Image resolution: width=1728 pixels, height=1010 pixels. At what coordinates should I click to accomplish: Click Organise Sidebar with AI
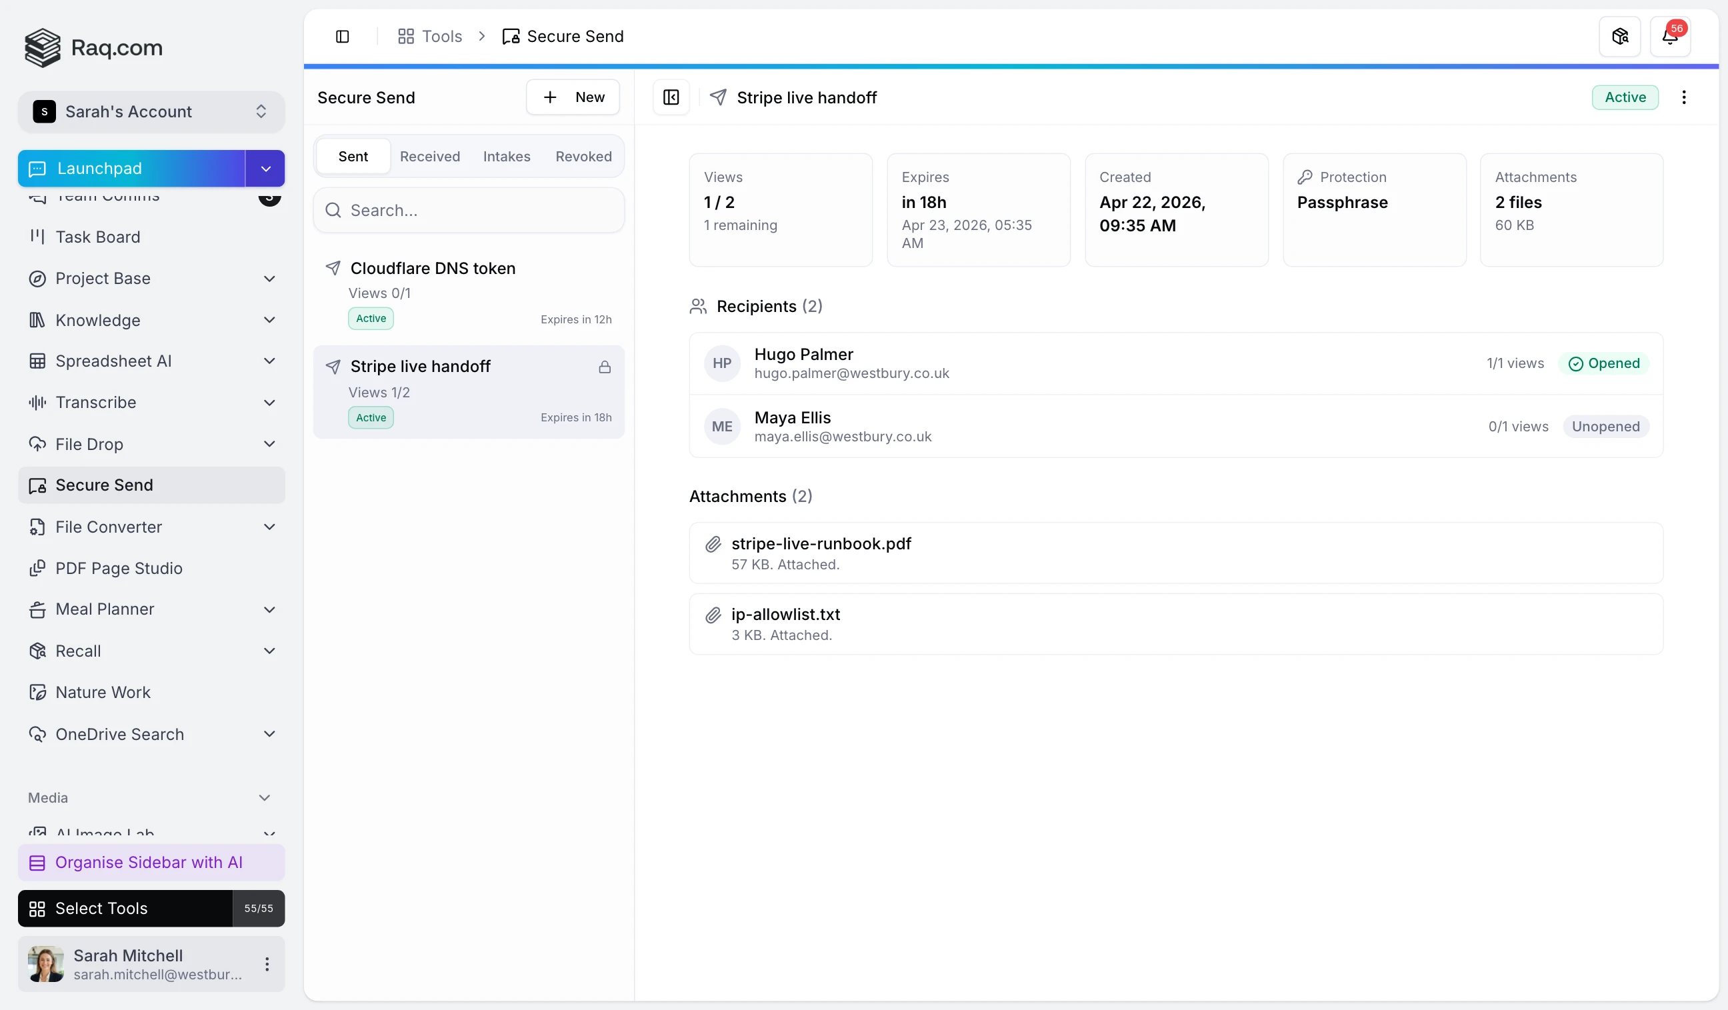151,863
